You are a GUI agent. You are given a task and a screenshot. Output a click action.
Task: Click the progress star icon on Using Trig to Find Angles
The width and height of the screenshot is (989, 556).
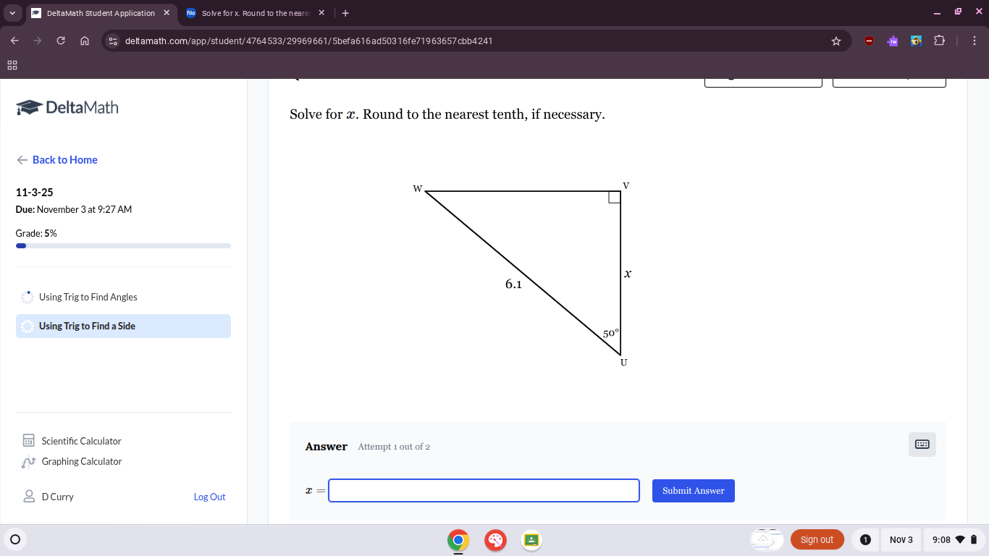(27, 297)
